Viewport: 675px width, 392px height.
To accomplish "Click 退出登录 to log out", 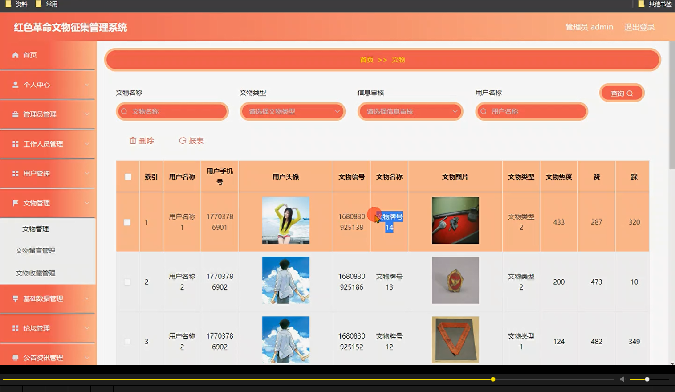I will click(639, 27).
